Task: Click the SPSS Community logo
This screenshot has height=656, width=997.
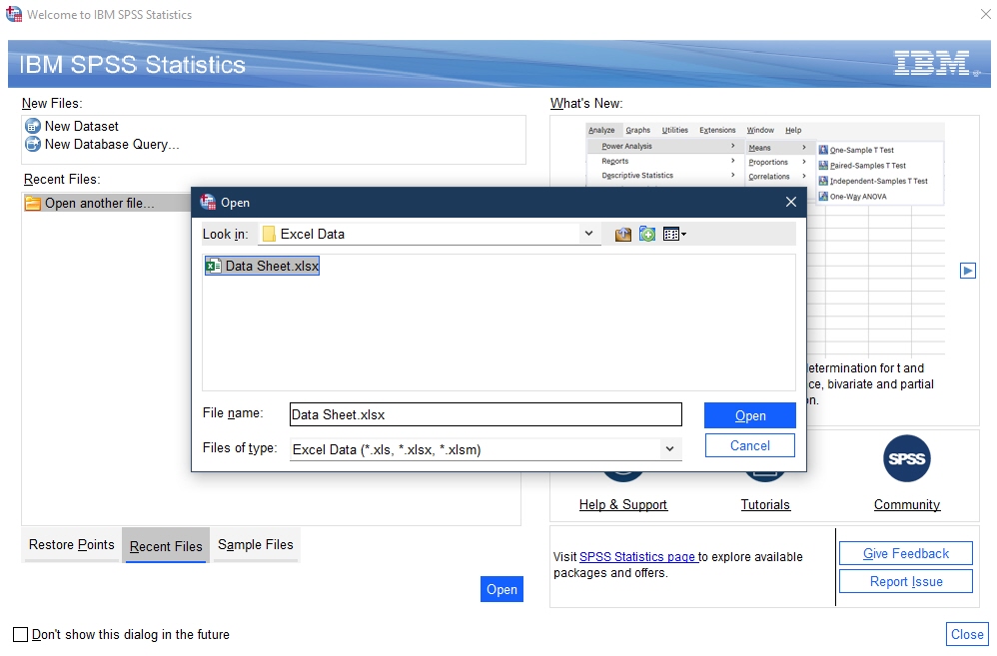Action: (x=907, y=458)
